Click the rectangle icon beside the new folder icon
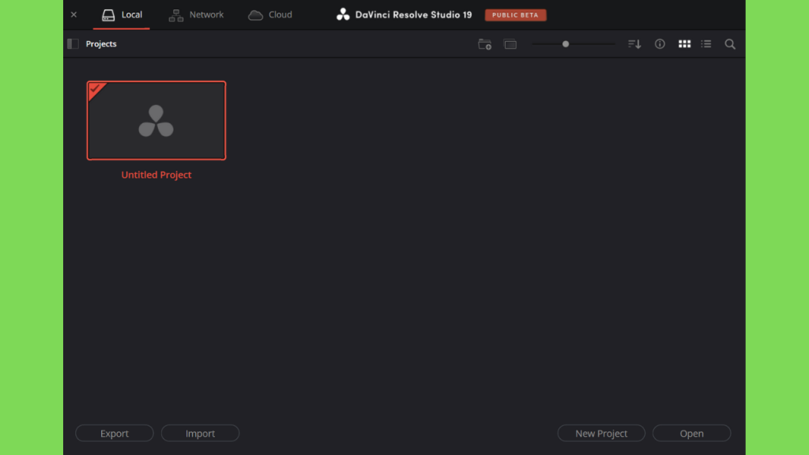The image size is (809, 455). coord(510,44)
